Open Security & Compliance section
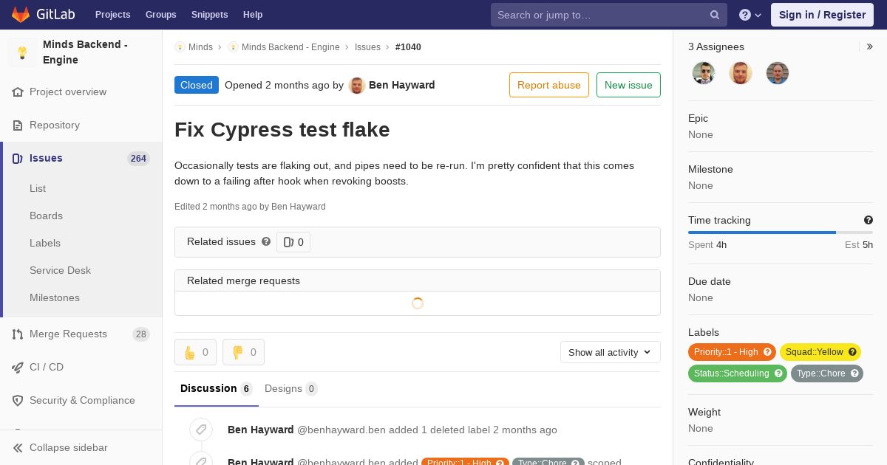The width and height of the screenshot is (887, 465). point(81,400)
